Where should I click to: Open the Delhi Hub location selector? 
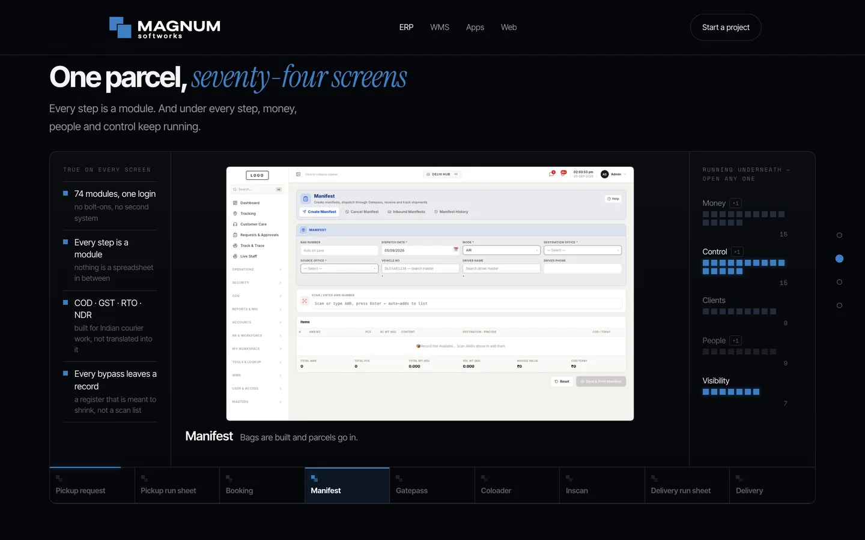pyautogui.click(x=443, y=175)
